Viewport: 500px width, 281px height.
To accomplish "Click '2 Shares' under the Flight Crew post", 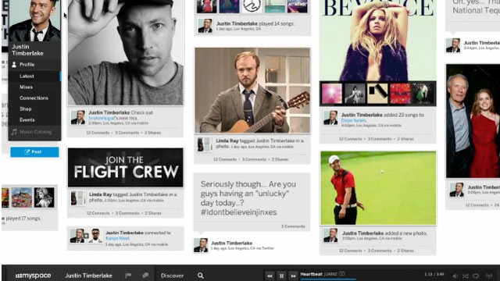I will pos(153,213).
